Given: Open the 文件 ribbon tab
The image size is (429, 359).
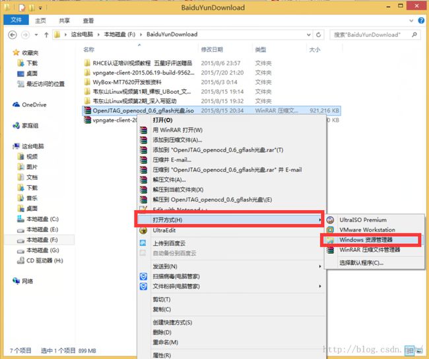Looking at the screenshot, I should pyautogui.click(x=16, y=20).
